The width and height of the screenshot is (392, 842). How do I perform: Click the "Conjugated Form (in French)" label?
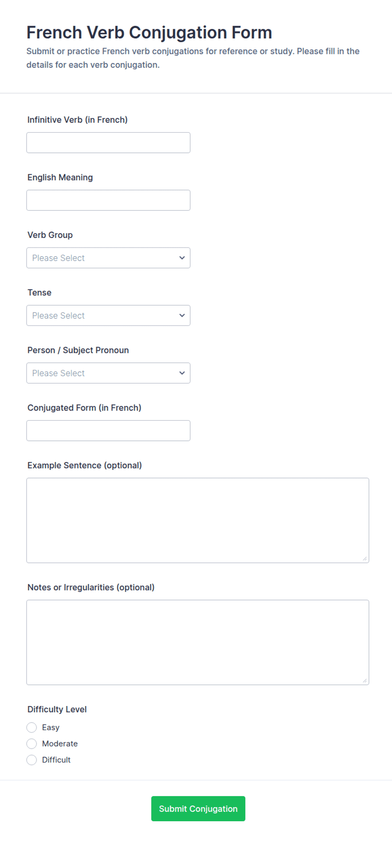(84, 408)
